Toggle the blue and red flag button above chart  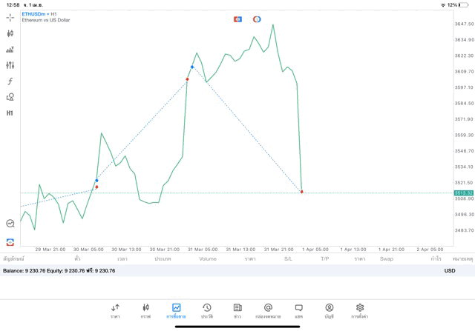coord(237,19)
